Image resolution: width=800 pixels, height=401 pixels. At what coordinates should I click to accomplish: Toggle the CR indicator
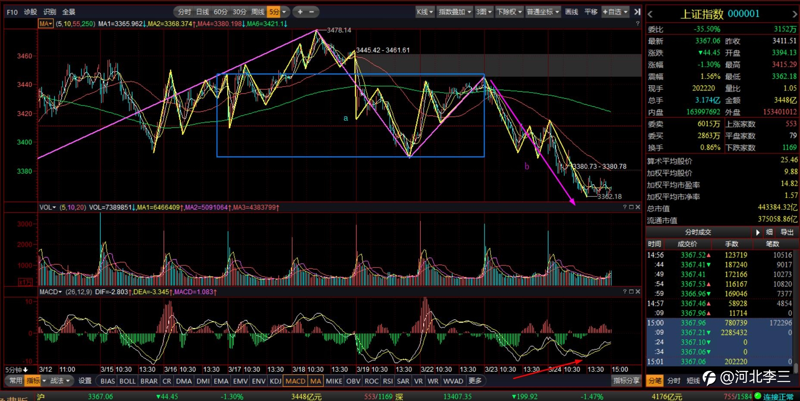click(x=167, y=381)
